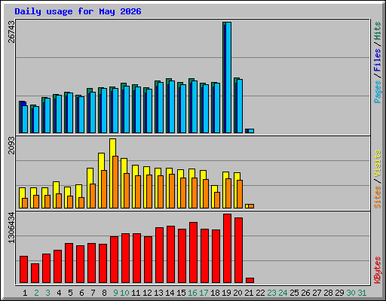
Task: Select the day 2 red KBytes bar
Action: coord(35,273)
